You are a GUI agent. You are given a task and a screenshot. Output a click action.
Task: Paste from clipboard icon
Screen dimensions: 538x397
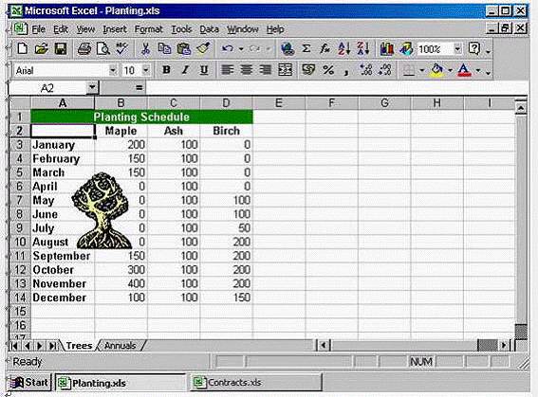(x=184, y=49)
